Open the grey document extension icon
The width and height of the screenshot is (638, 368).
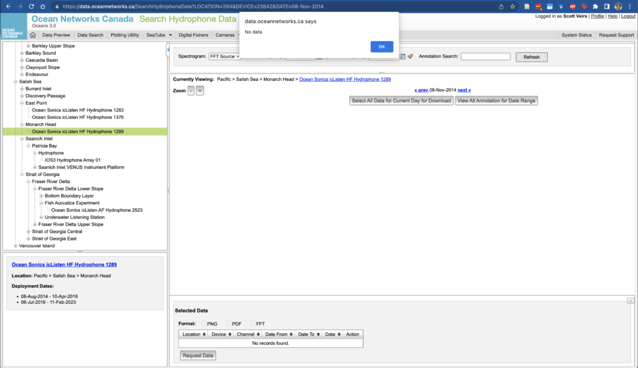[527, 6]
